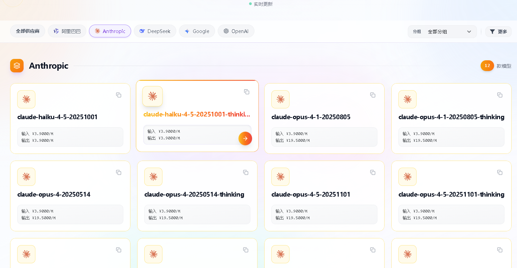Click logo on claude-haiku-4-5-20251001-thinking card
Viewport: 517px width, 268px height.
[x=152, y=96]
